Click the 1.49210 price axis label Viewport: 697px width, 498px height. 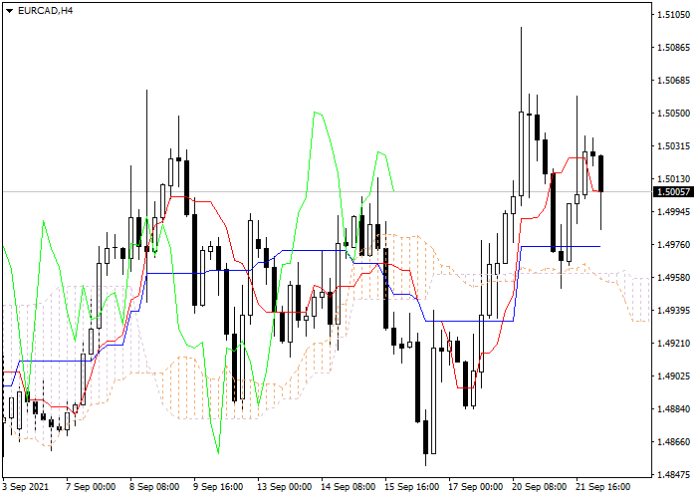click(673, 344)
